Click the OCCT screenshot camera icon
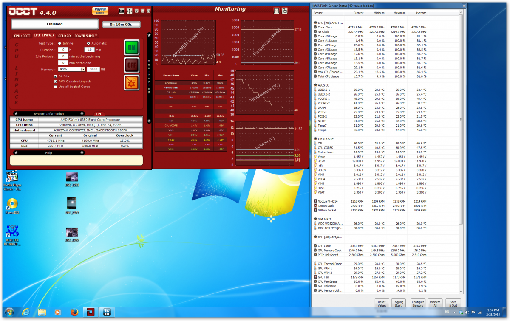The image size is (510, 321). click(x=121, y=11)
